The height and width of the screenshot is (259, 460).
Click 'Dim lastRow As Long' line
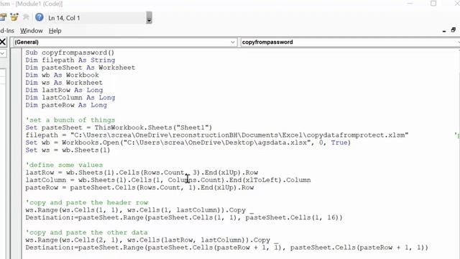click(64, 90)
